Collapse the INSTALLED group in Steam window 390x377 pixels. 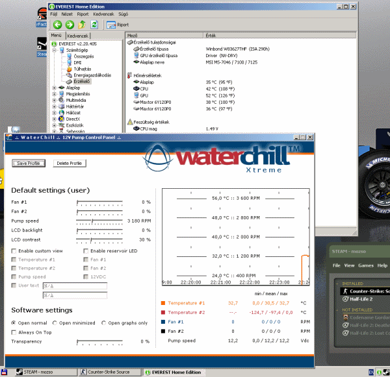coord(337,284)
